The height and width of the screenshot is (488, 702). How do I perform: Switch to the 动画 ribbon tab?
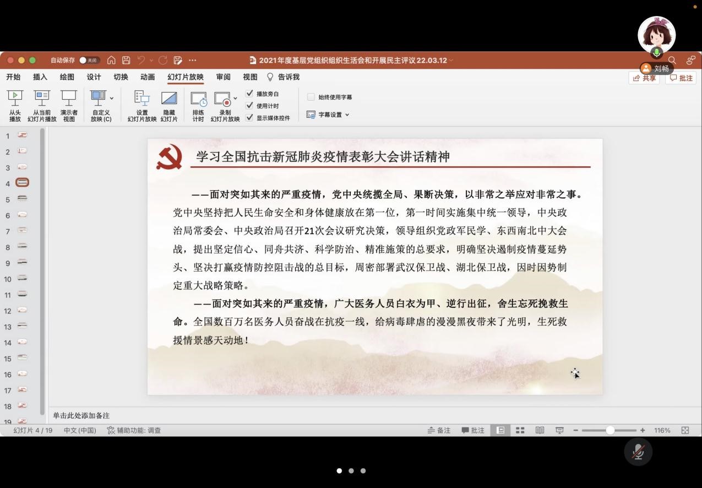pos(147,77)
